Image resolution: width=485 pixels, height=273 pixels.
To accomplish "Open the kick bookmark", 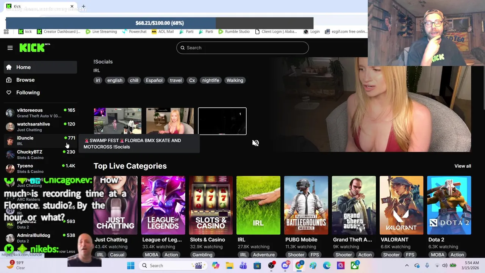I will (x=25, y=32).
